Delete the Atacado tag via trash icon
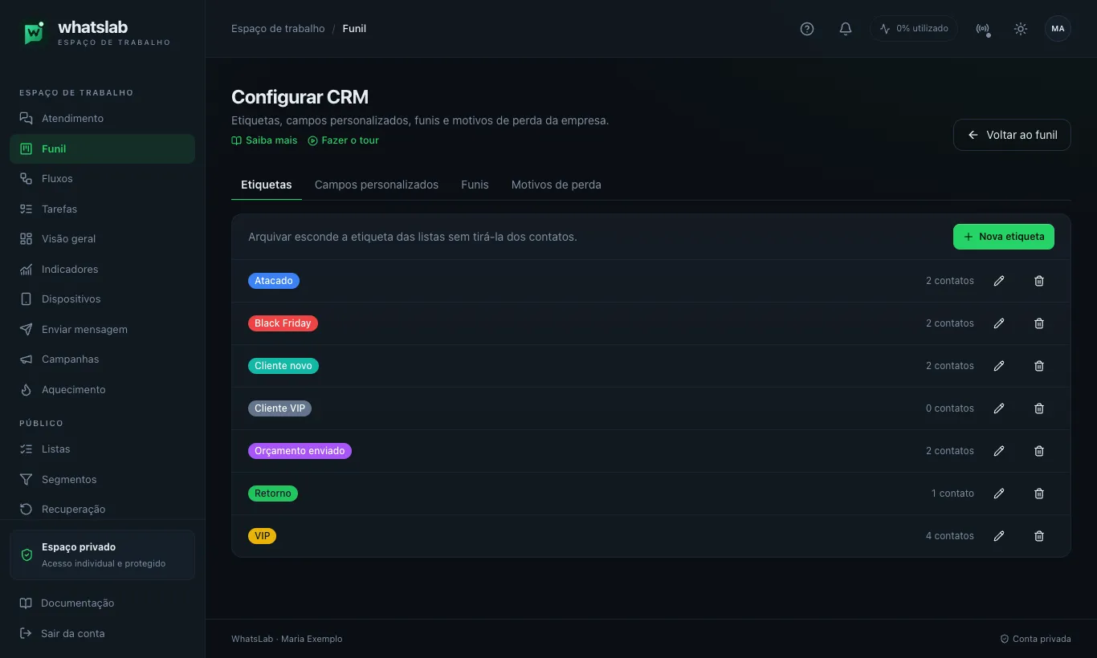This screenshot has width=1097, height=658. tap(1039, 281)
